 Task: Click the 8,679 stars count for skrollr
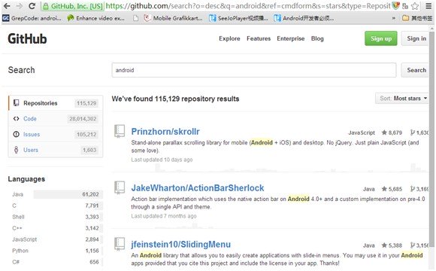(x=392, y=132)
